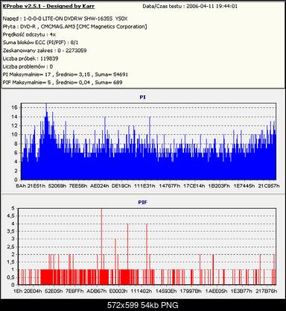Select the 'DE19Ch' axis label
286x311 pixels.
[x=121, y=186]
